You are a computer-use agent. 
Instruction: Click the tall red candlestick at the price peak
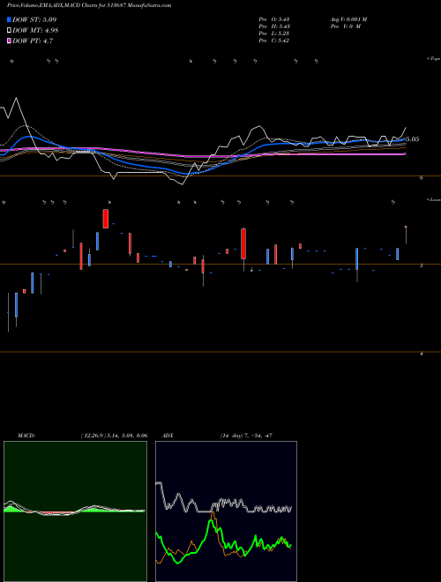pyautogui.click(x=106, y=219)
